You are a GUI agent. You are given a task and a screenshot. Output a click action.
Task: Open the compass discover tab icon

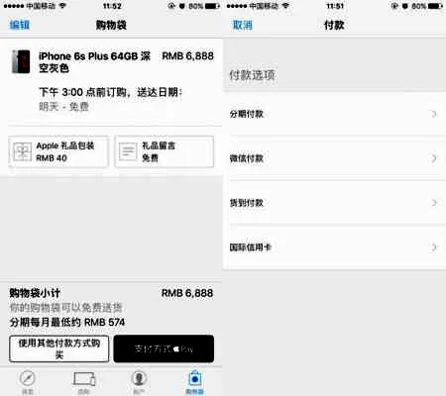(x=28, y=378)
